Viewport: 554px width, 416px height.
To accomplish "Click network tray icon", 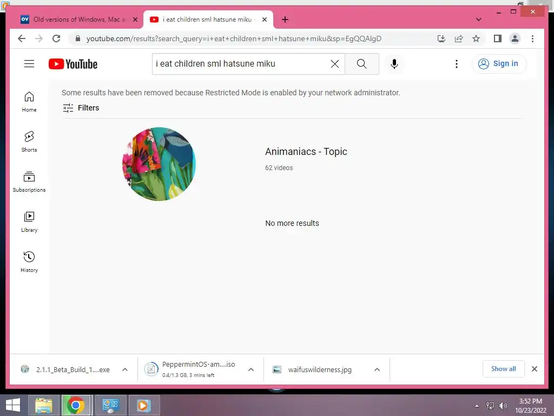I will pos(490,406).
